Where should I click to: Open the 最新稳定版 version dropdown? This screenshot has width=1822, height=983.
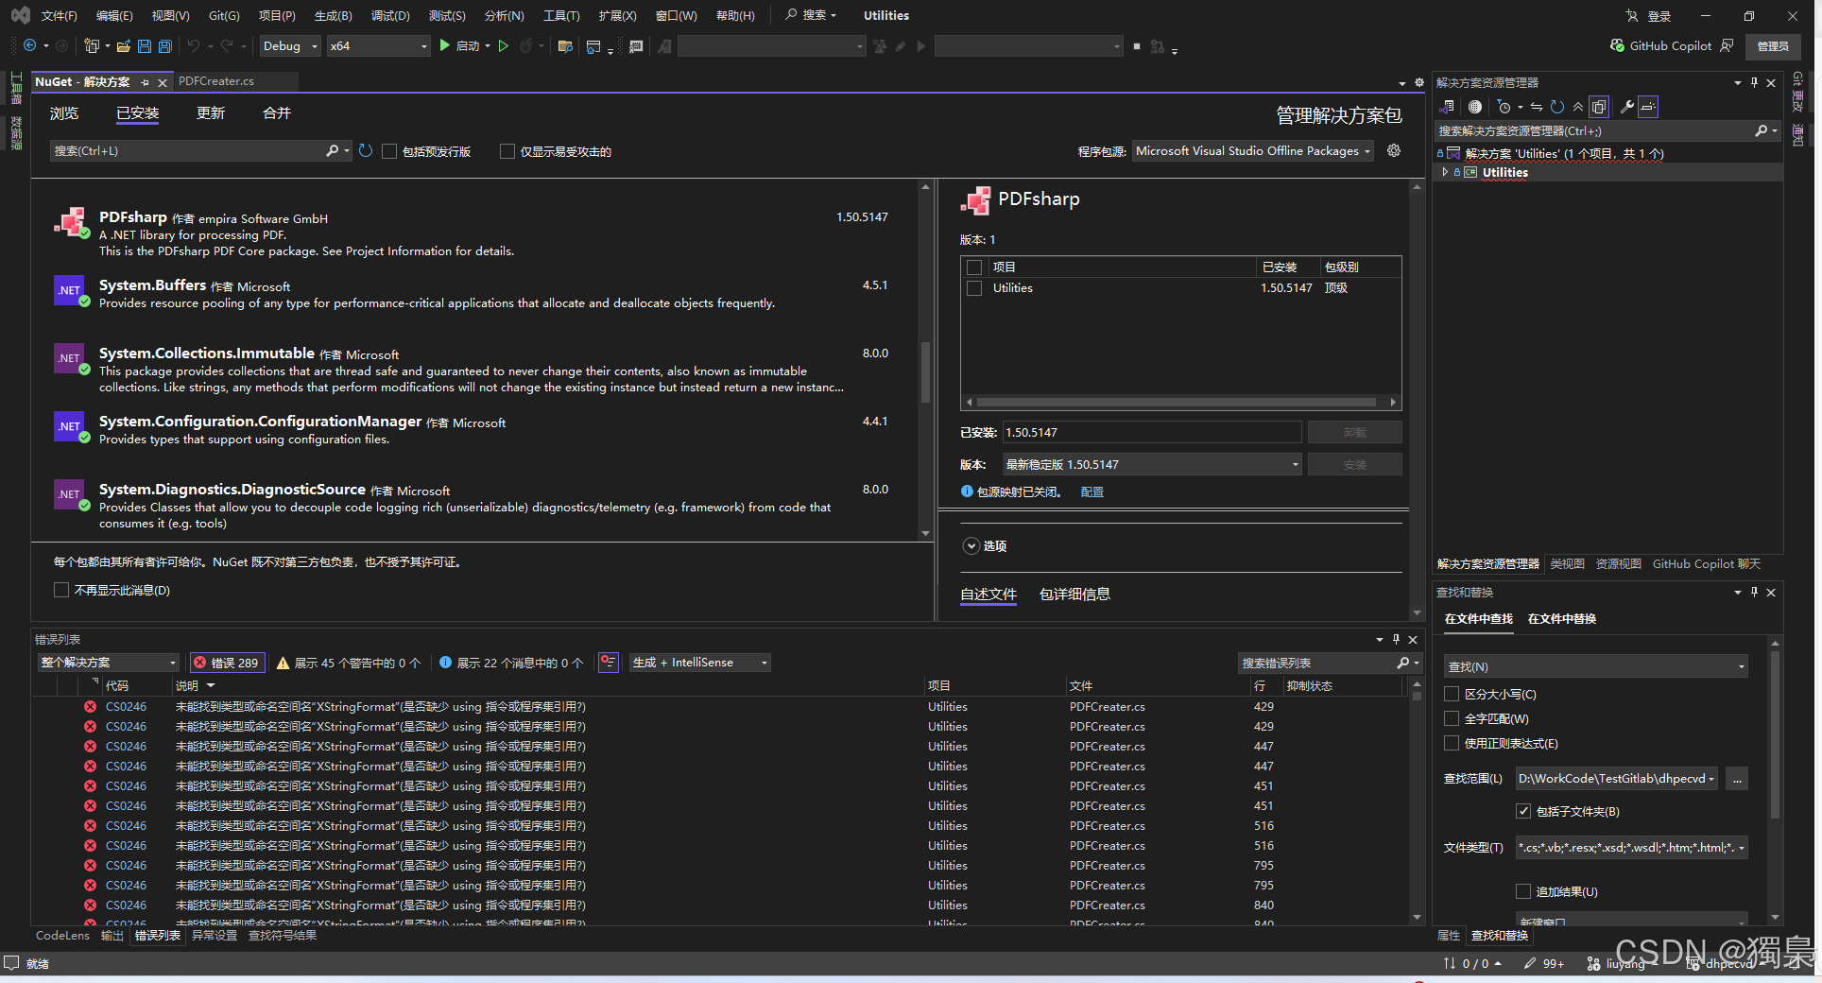(x=1152, y=464)
